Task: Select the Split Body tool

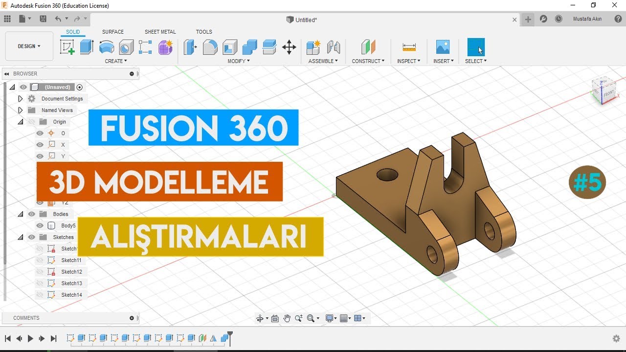Action: (x=269, y=47)
